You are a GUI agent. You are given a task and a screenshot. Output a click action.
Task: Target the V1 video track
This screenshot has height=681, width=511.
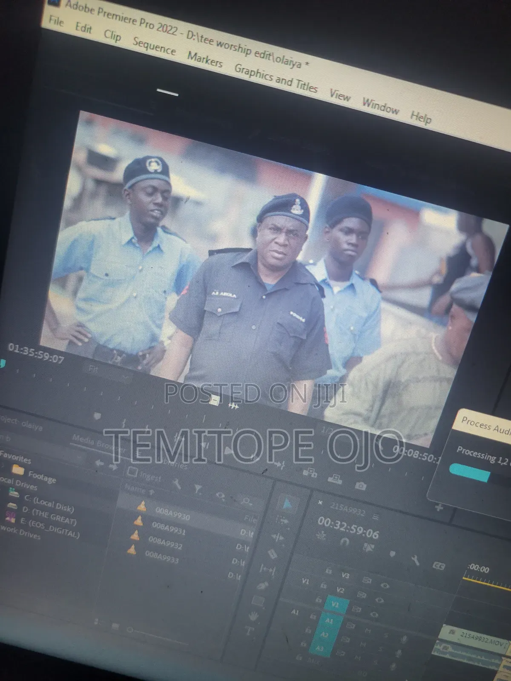(x=335, y=604)
